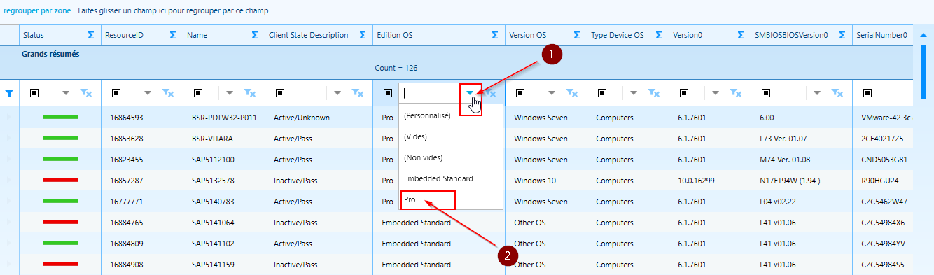
Task: Toggle the Client State Description filter operator box
Action: tap(280, 92)
